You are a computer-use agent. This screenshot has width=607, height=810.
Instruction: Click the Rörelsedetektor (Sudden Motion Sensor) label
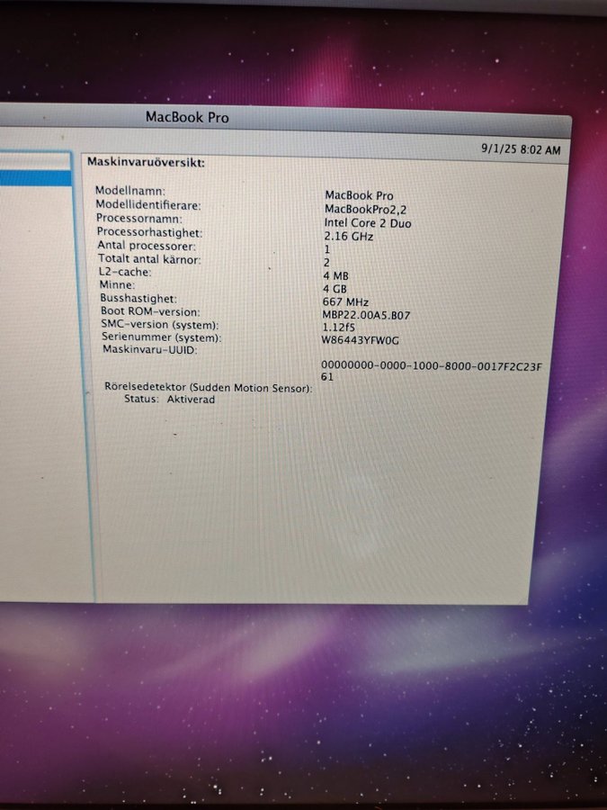pos(208,387)
